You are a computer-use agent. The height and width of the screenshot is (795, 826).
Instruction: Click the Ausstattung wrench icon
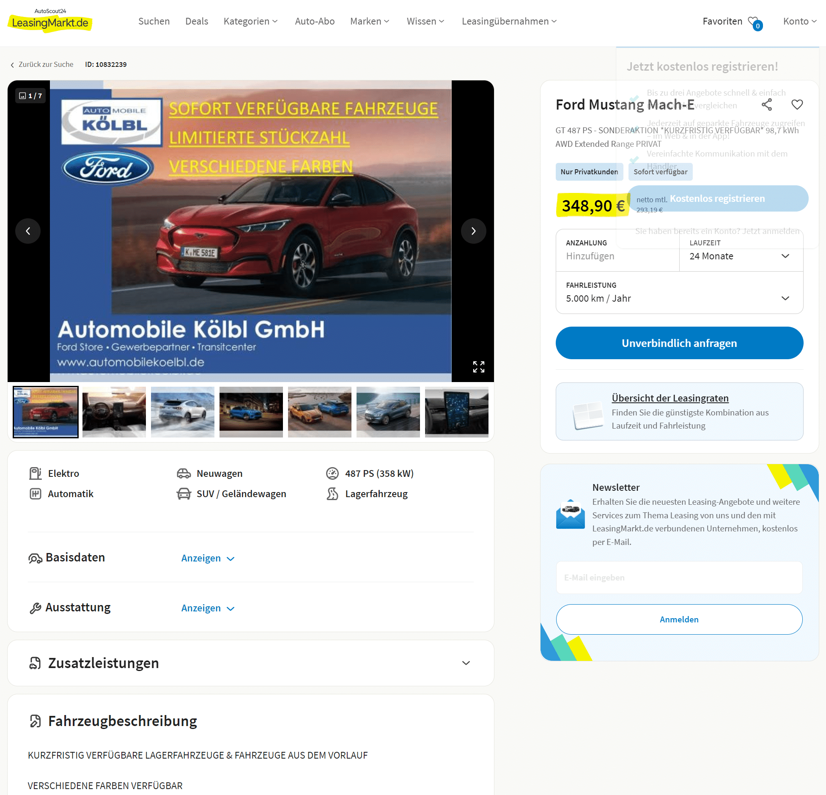pyautogui.click(x=36, y=608)
